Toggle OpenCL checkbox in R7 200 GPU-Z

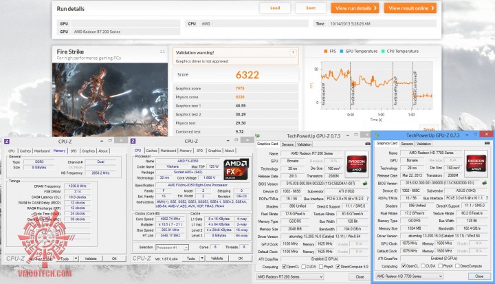(284, 267)
